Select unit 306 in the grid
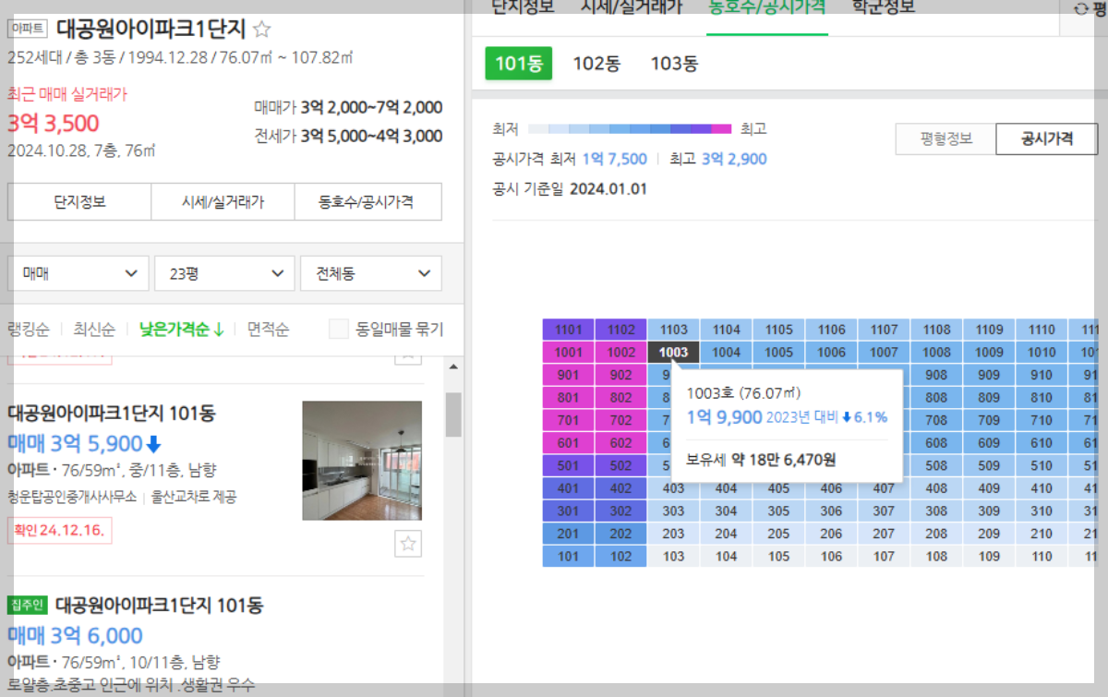The height and width of the screenshot is (697, 1108). pos(832,511)
